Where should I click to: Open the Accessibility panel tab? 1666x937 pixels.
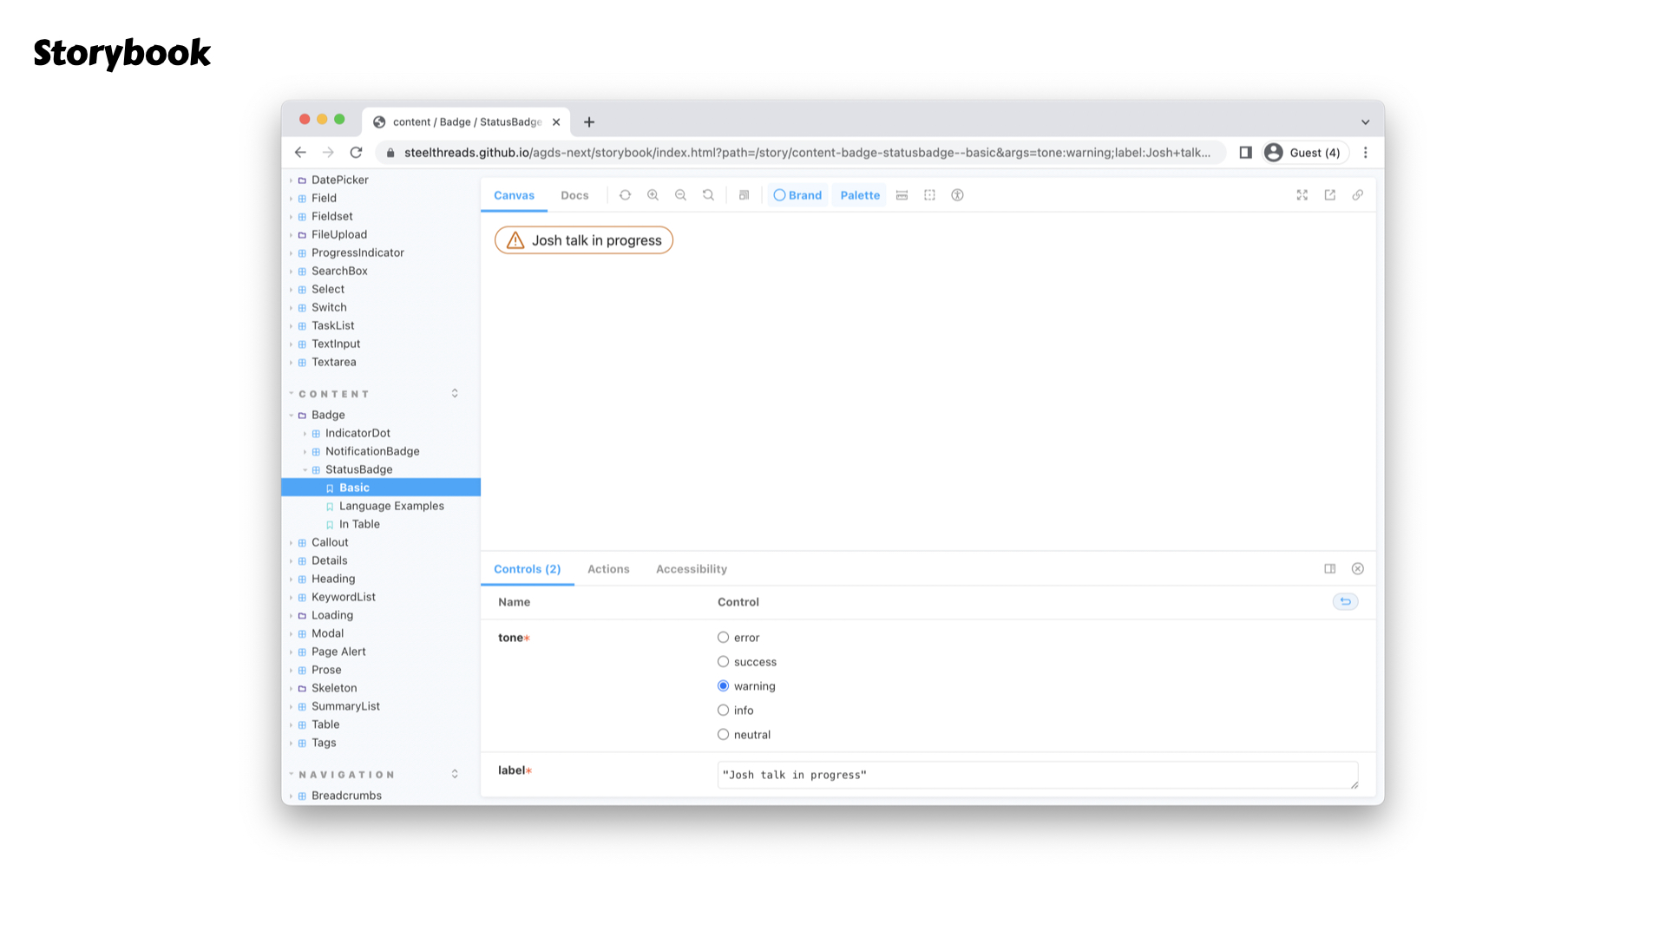[691, 569]
